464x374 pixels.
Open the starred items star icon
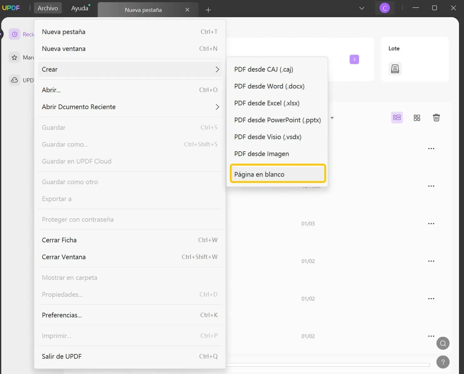pos(14,57)
